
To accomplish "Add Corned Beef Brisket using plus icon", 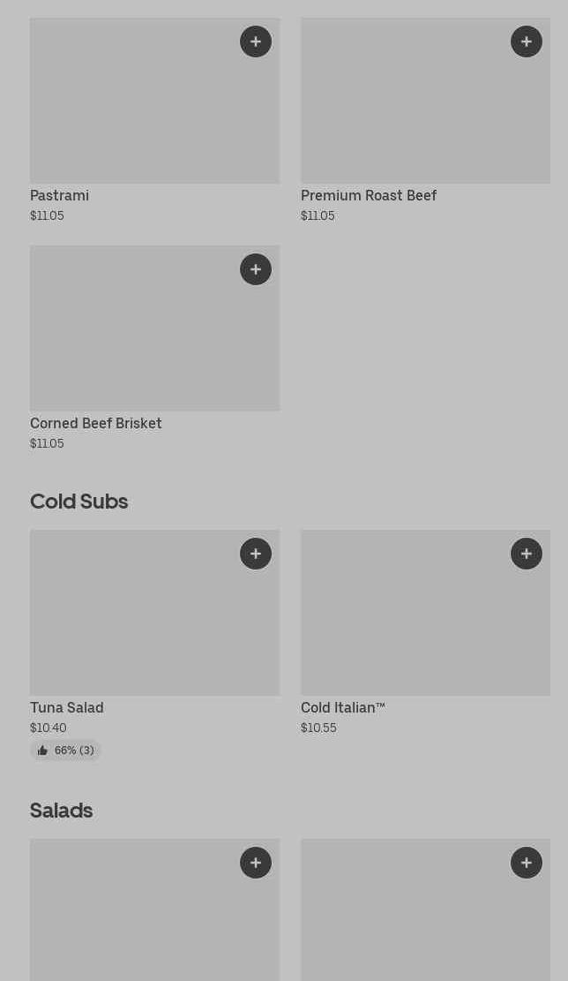I will pos(256,269).
